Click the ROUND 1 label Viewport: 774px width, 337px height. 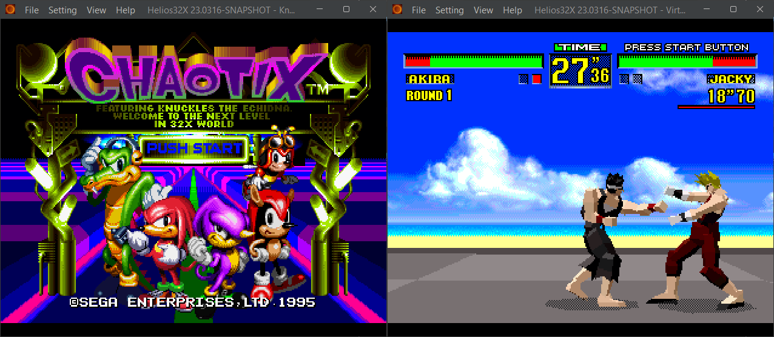[429, 96]
